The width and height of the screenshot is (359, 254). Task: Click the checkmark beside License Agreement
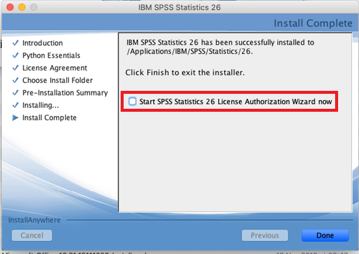(x=16, y=68)
